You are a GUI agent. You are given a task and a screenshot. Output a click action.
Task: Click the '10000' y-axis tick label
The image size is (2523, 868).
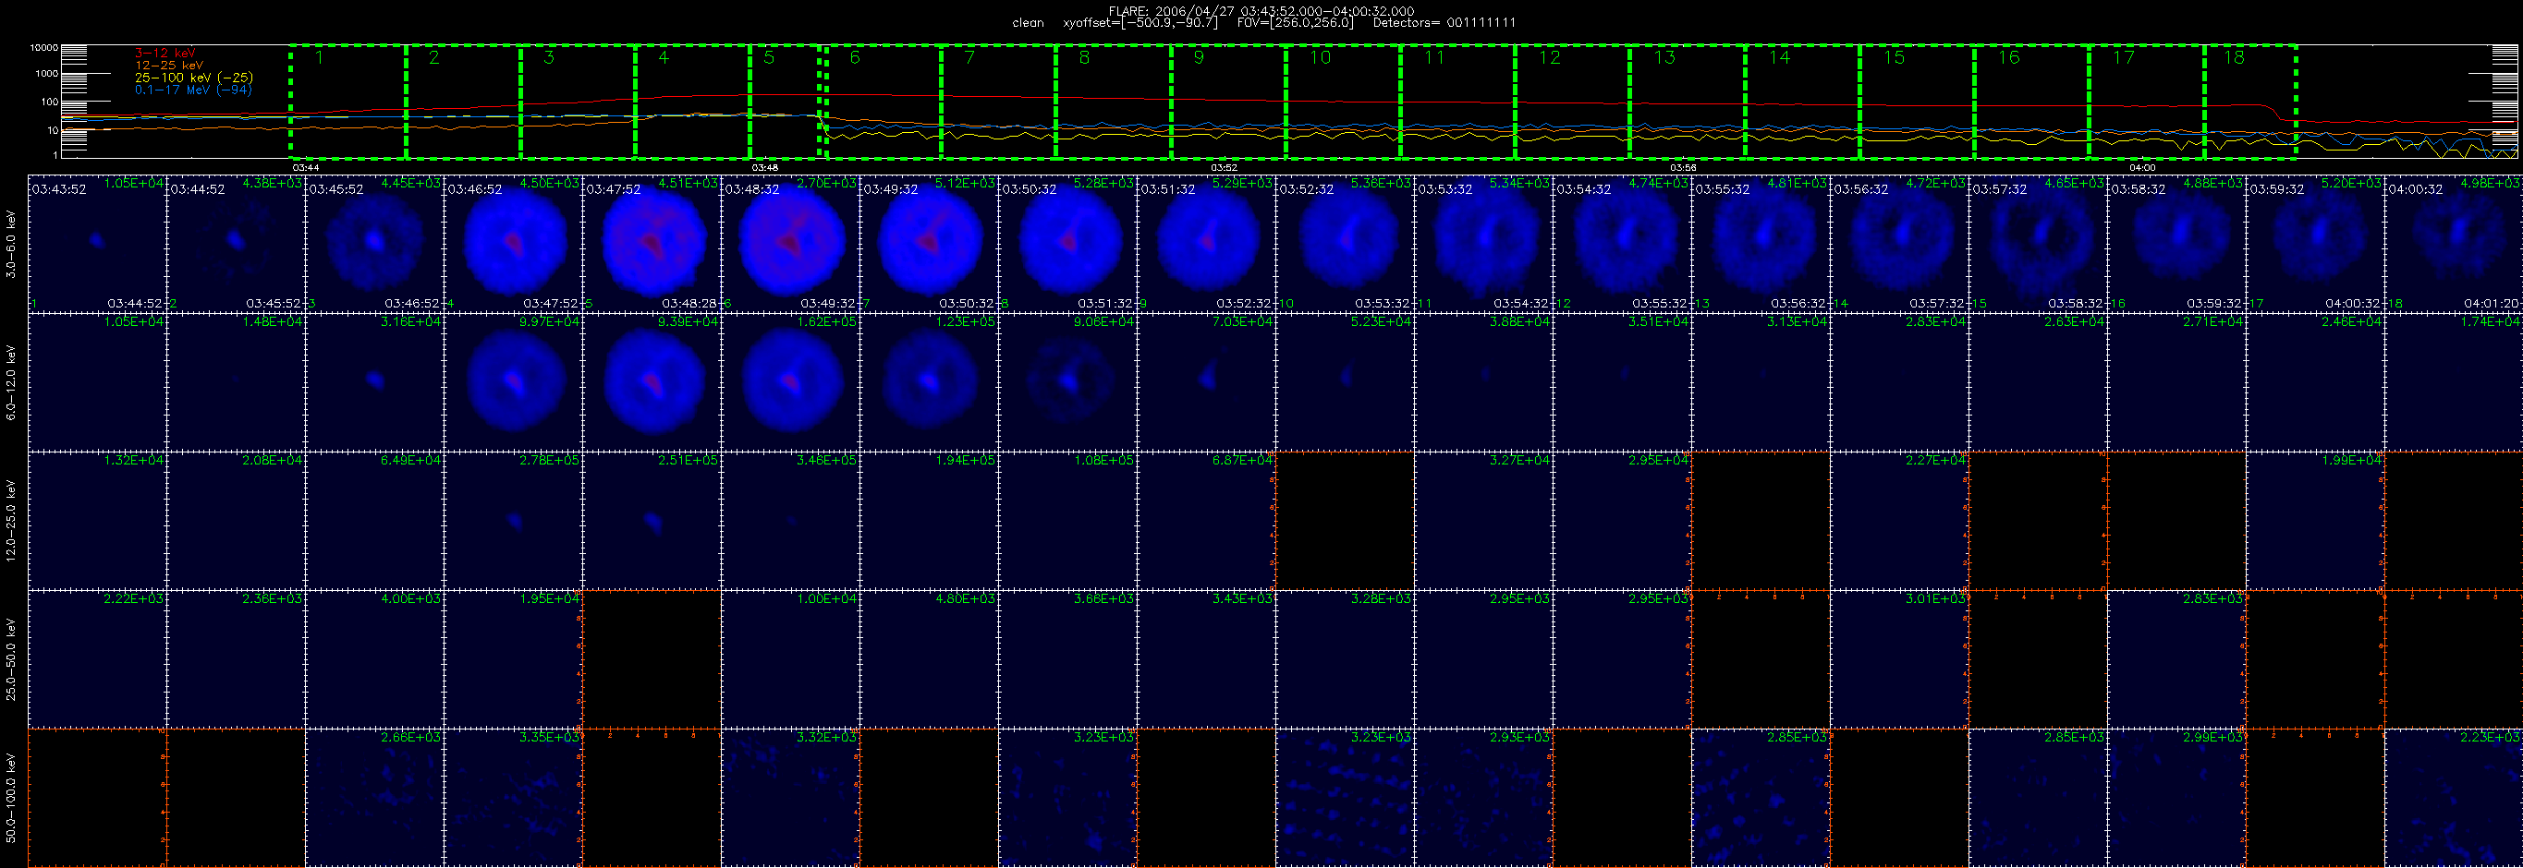(44, 48)
